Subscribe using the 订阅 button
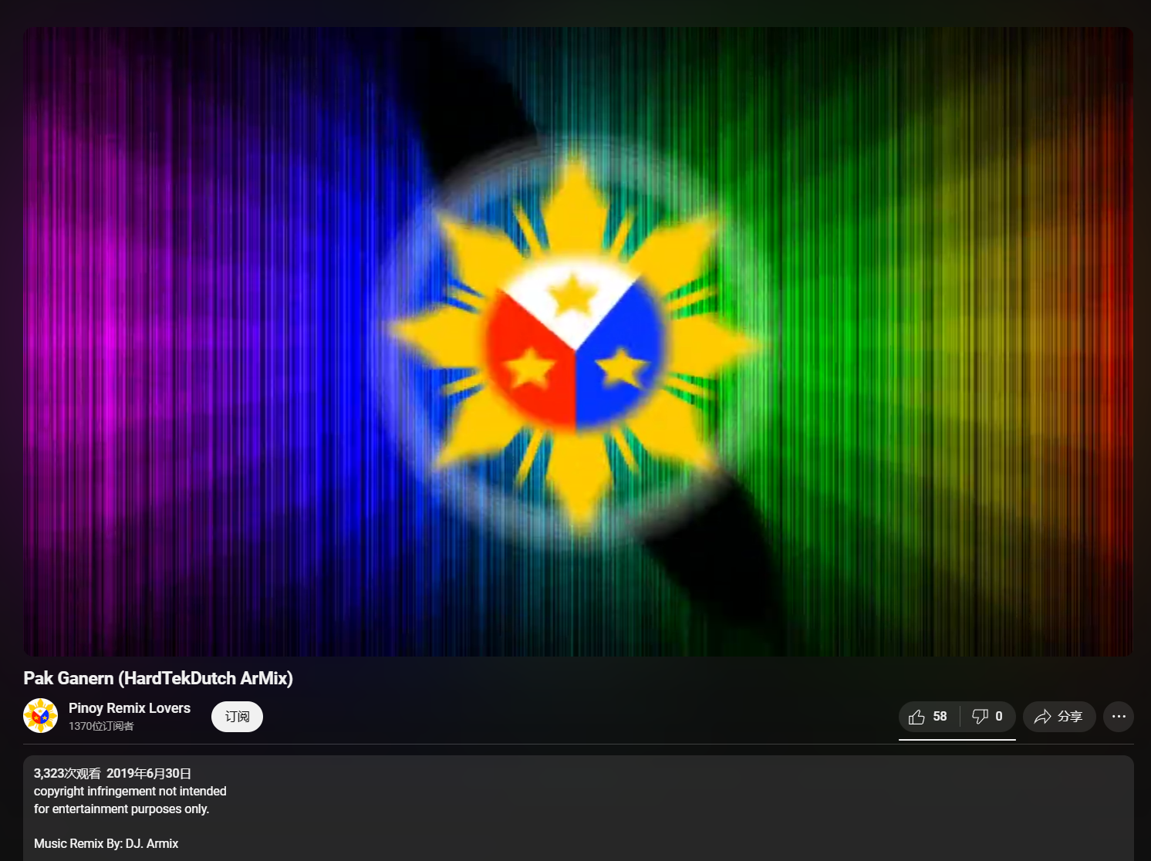The width and height of the screenshot is (1151, 861). [237, 717]
